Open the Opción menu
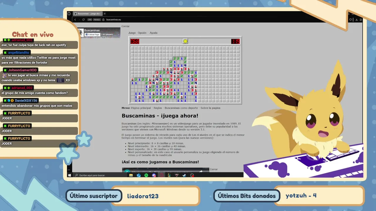The image size is (376, 211). [142, 33]
